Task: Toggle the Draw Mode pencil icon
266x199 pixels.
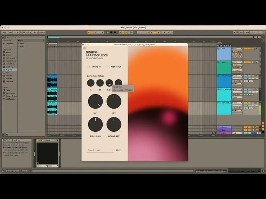Action: coord(235,32)
